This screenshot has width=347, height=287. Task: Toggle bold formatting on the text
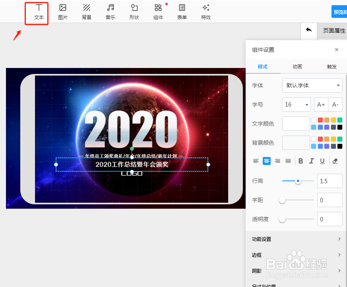point(300,161)
